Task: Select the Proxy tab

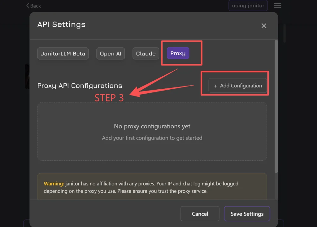Action: [x=178, y=53]
